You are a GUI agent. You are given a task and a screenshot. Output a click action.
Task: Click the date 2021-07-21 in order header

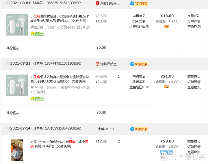[x=20, y=64]
